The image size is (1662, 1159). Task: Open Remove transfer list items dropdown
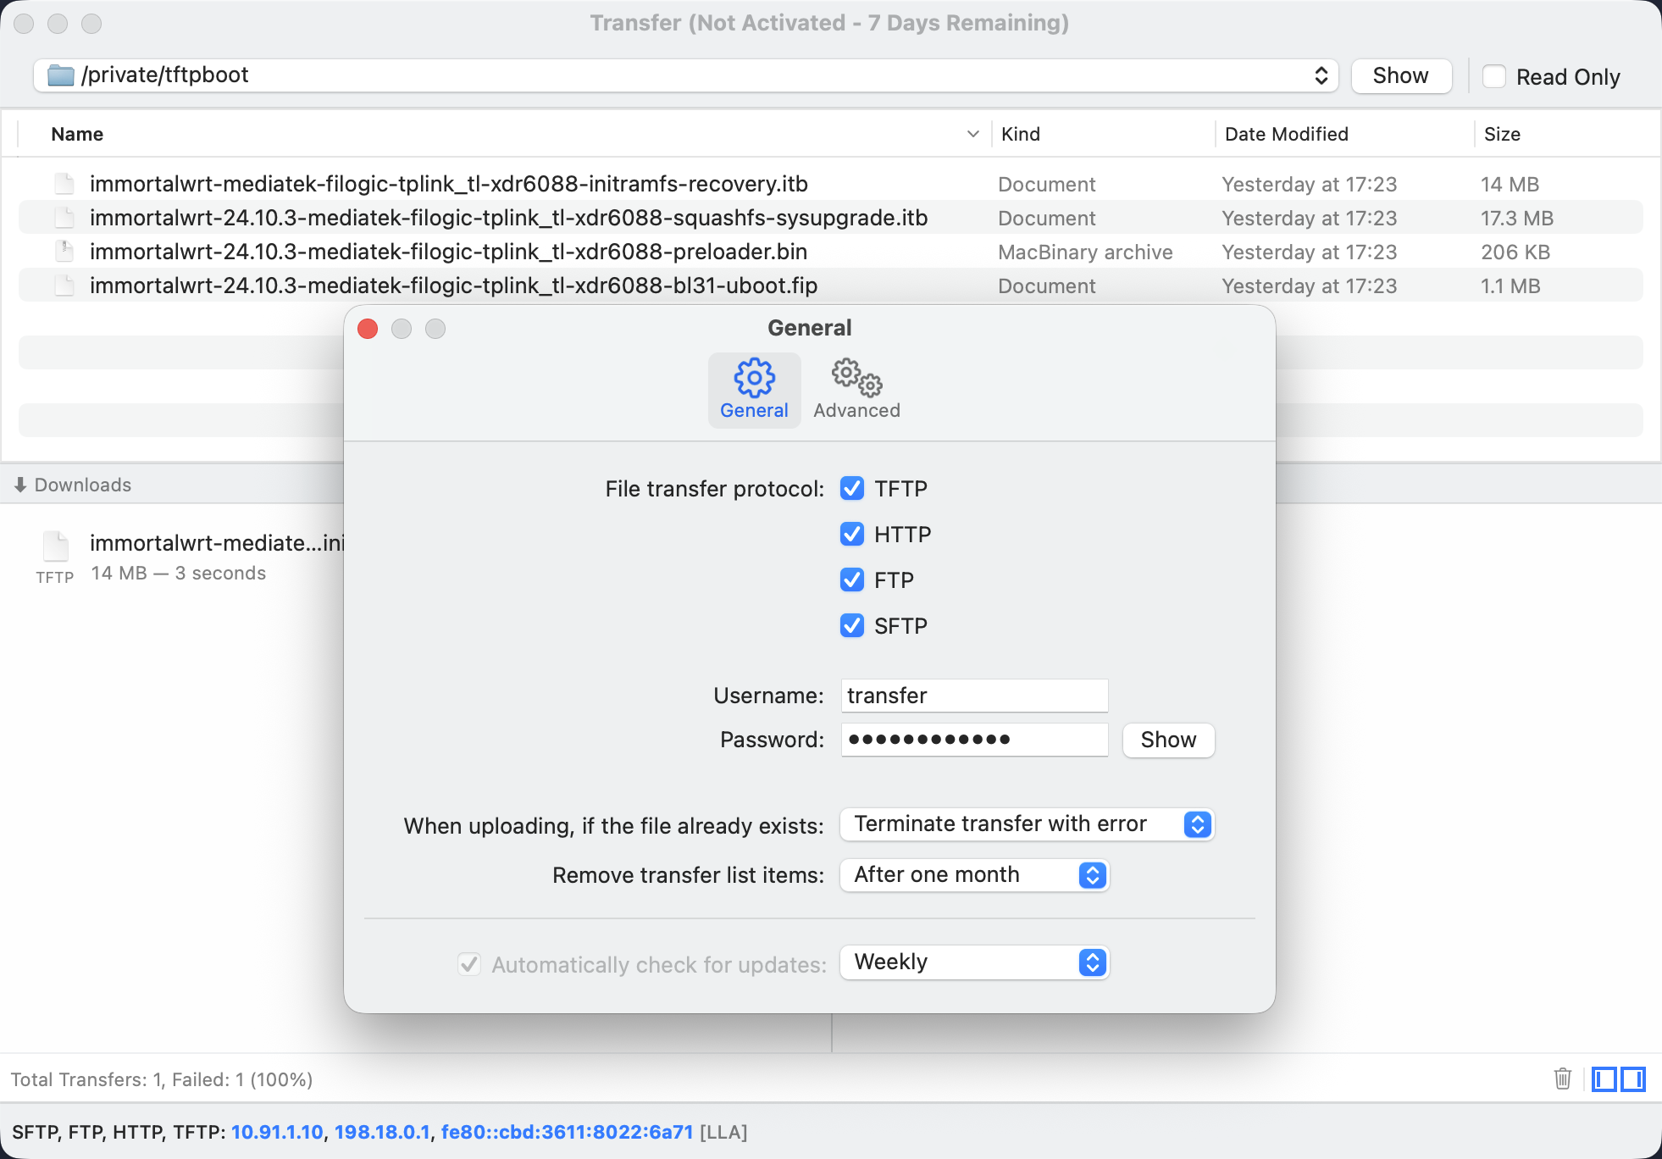[974, 875]
